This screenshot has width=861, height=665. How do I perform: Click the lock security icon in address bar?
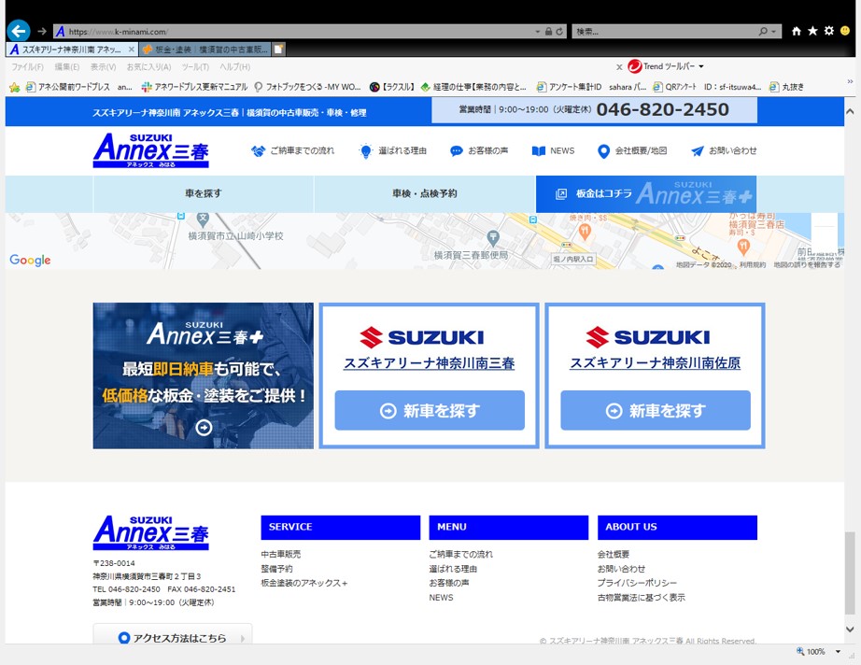[x=548, y=32]
